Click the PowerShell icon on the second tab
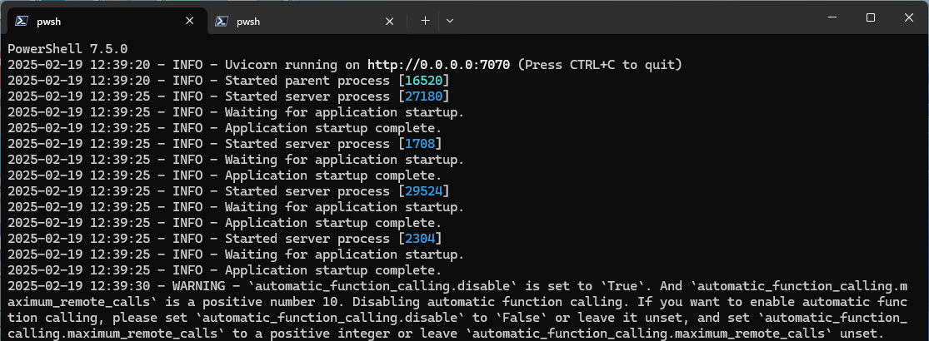The width and height of the screenshot is (929, 341). (221, 21)
